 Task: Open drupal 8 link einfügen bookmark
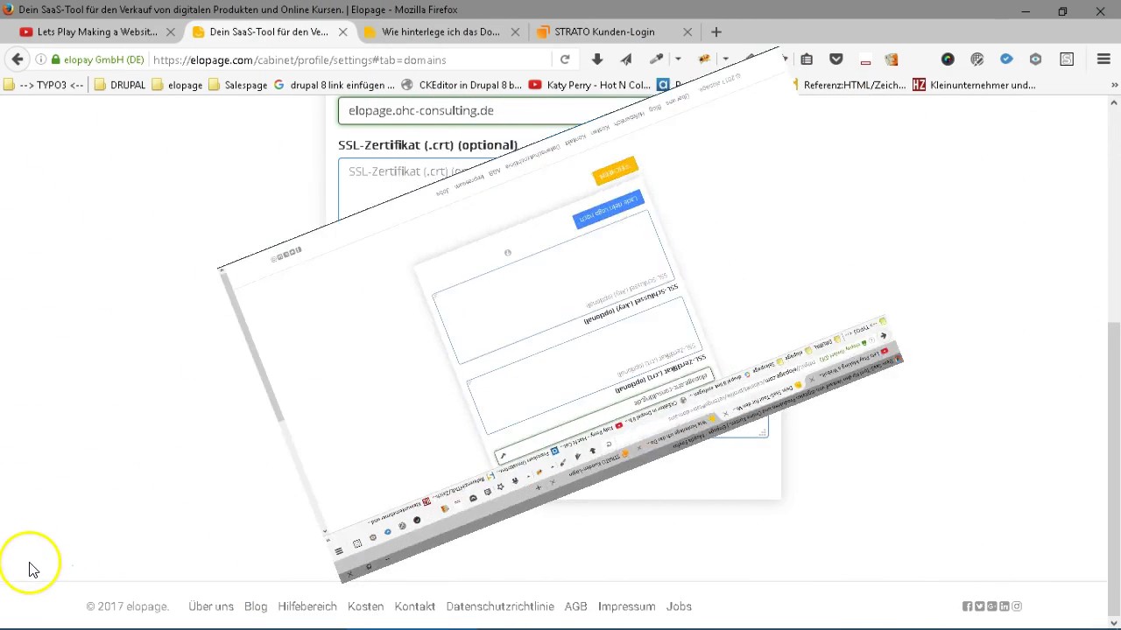tap(335, 85)
